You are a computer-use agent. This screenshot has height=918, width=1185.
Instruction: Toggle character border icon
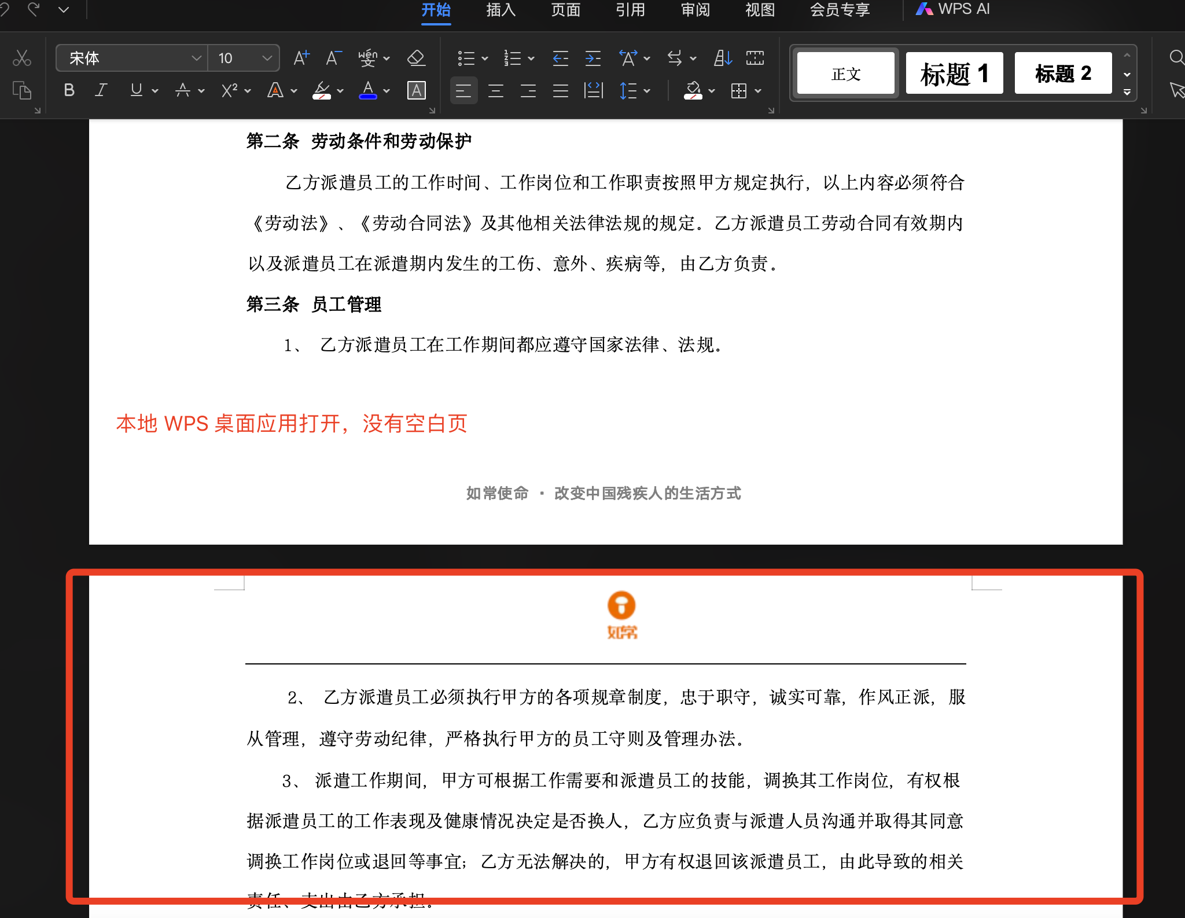417,90
